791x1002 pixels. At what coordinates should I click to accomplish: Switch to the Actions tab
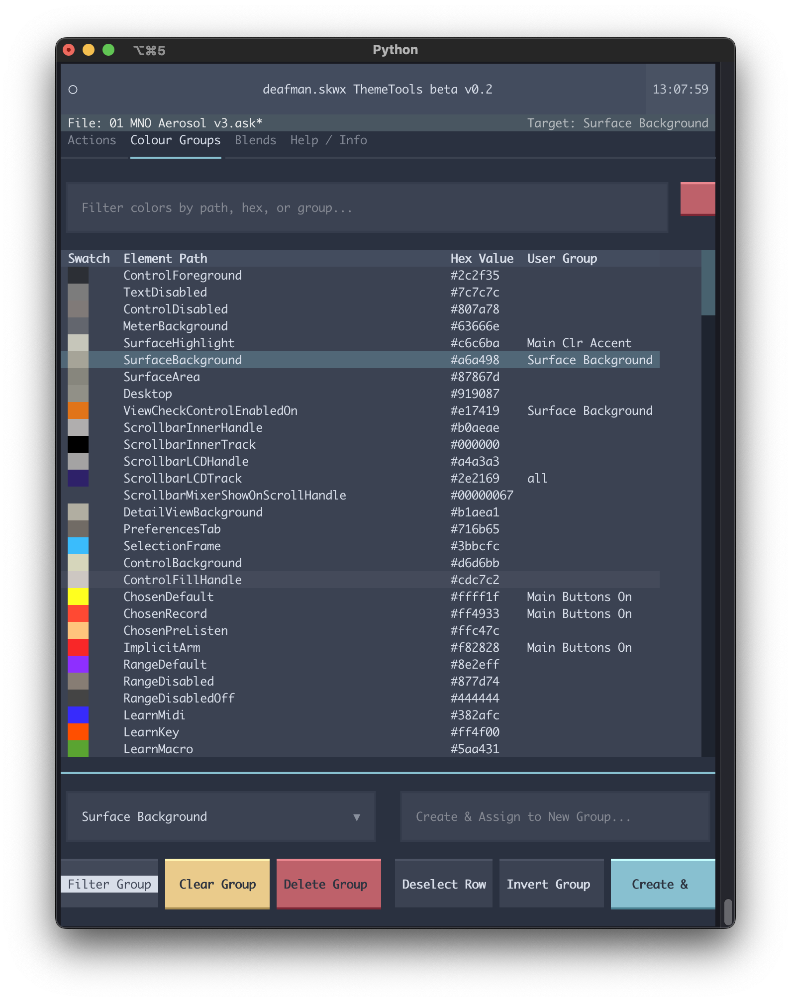92,140
